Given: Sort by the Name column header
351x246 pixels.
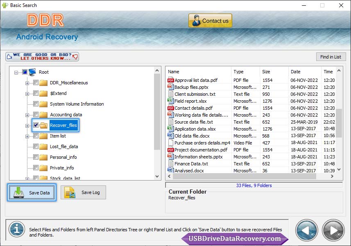Looking at the screenshot, I should click(199, 72).
